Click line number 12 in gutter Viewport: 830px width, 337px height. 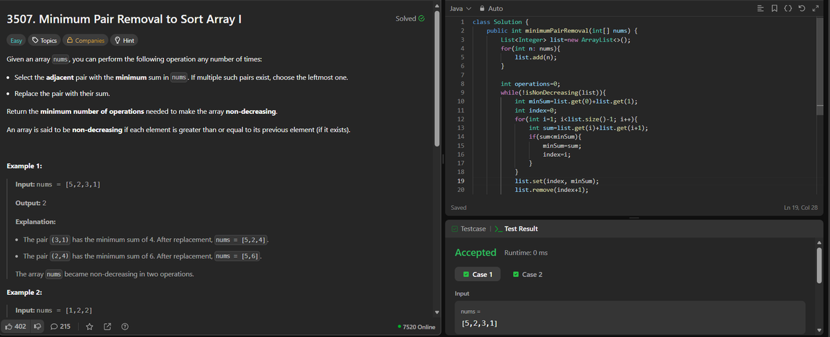461,119
